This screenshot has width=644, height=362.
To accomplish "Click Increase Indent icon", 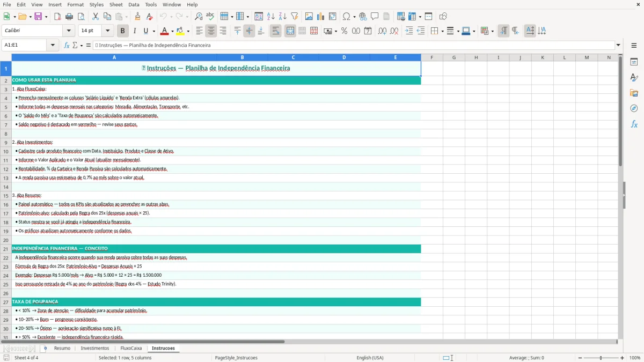I will pyautogui.click(x=409, y=31).
